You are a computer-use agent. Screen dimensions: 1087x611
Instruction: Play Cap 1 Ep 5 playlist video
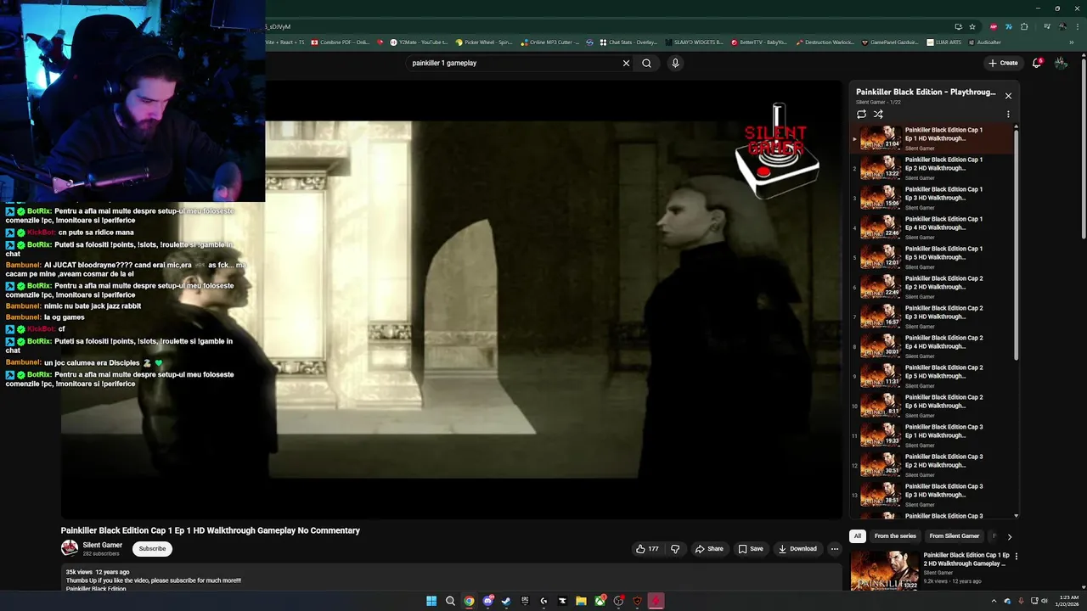932,257
